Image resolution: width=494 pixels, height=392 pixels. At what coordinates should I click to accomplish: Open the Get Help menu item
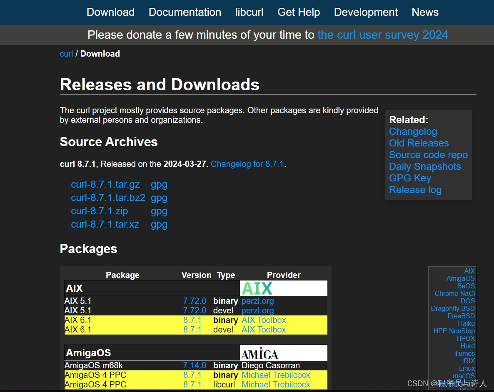coord(299,12)
